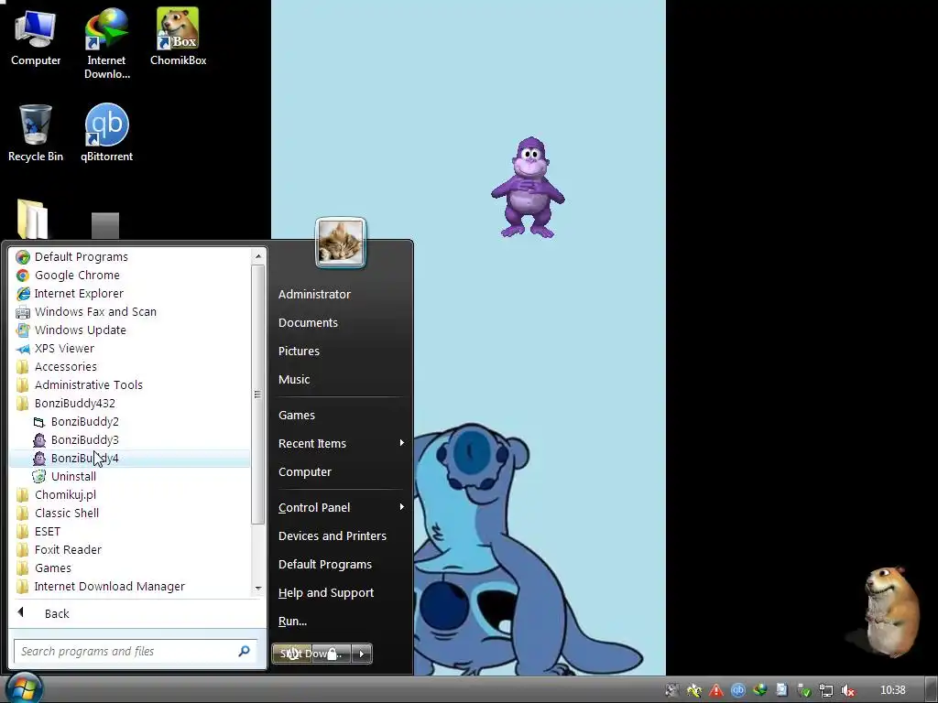938x703 pixels.
Task: Open Documents from Start menu
Action: 340,323
